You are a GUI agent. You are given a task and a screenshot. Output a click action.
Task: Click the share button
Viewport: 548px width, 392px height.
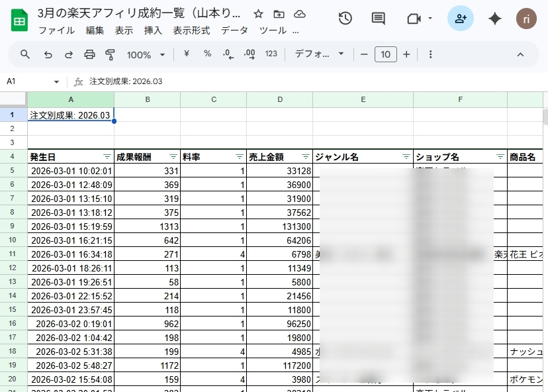tap(460, 19)
